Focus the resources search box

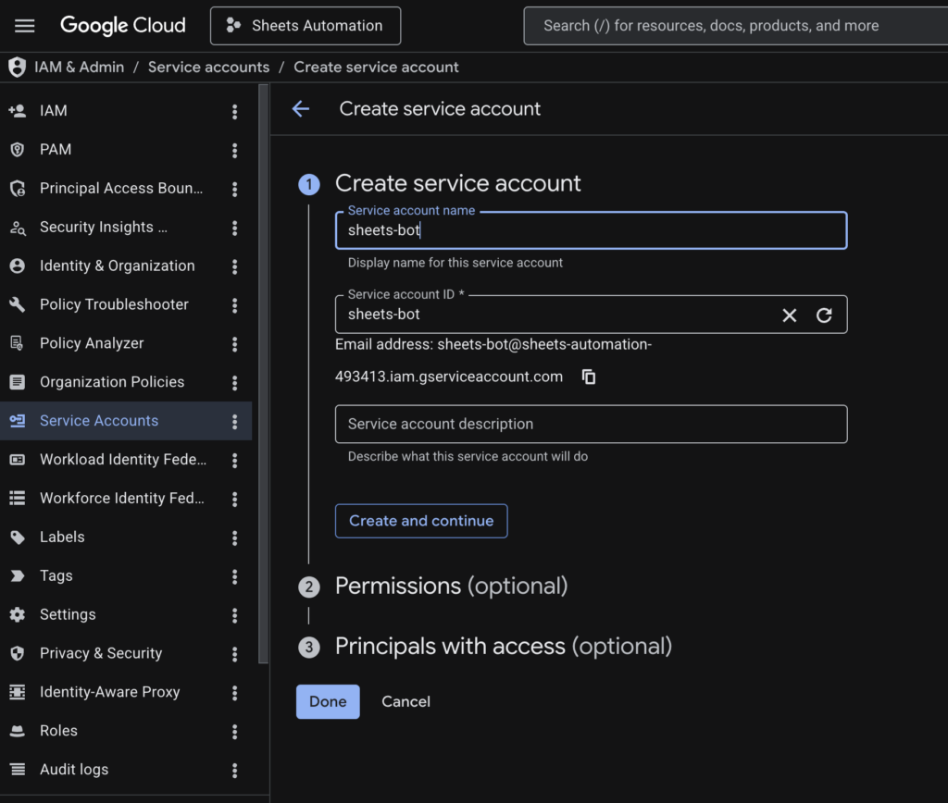point(735,26)
